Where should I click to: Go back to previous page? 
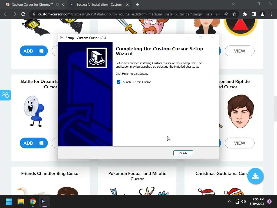click(6, 14)
